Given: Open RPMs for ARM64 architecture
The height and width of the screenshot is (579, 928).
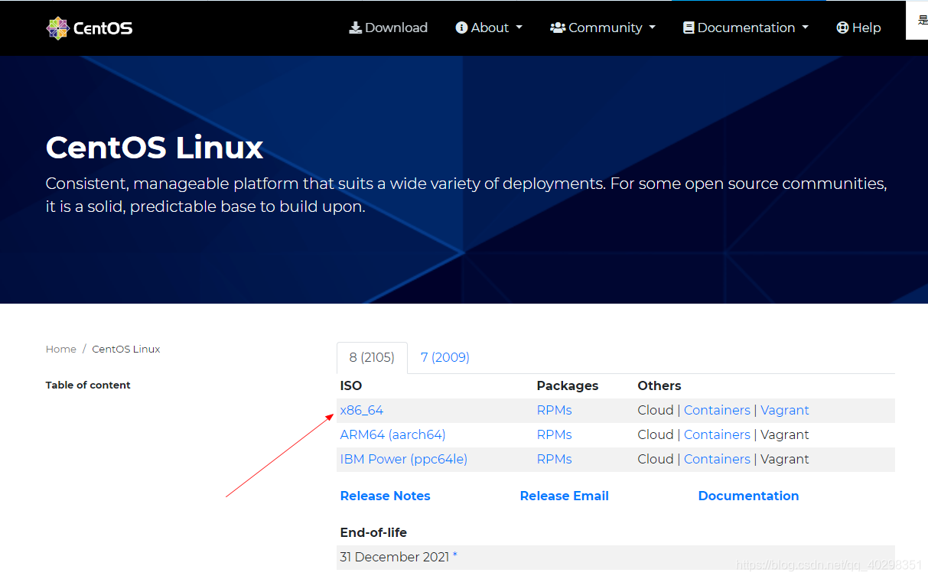Looking at the screenshot, I should point(554,434).
